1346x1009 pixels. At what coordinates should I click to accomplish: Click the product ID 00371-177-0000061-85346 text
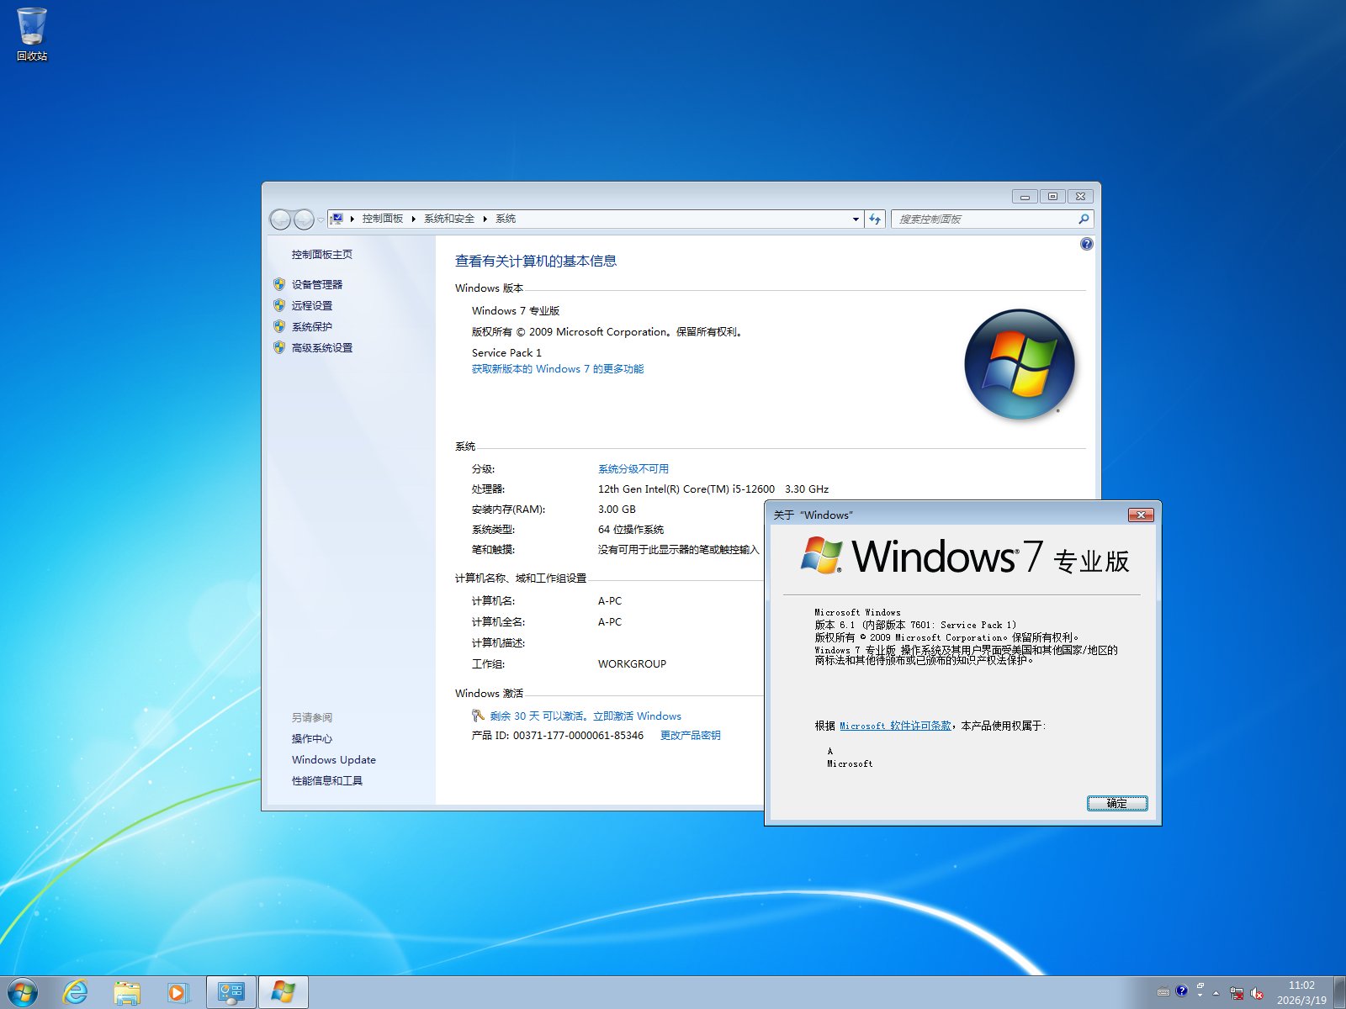pos(579,736)
